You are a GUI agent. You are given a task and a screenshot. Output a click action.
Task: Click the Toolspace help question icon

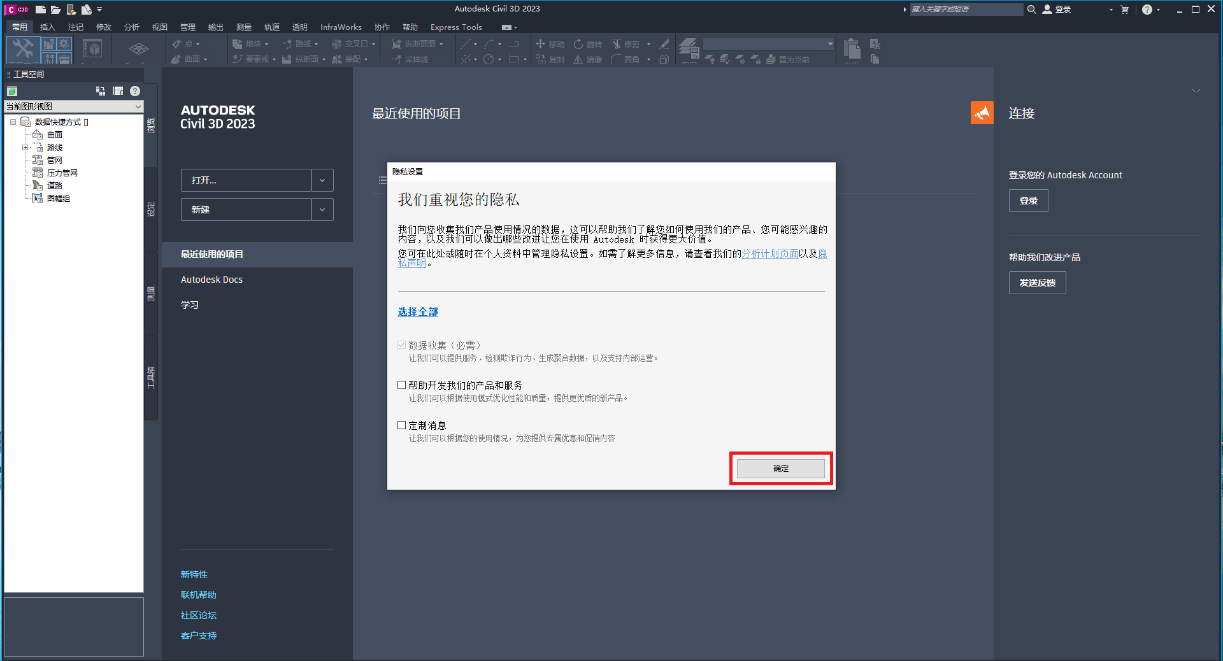point(135,91)
